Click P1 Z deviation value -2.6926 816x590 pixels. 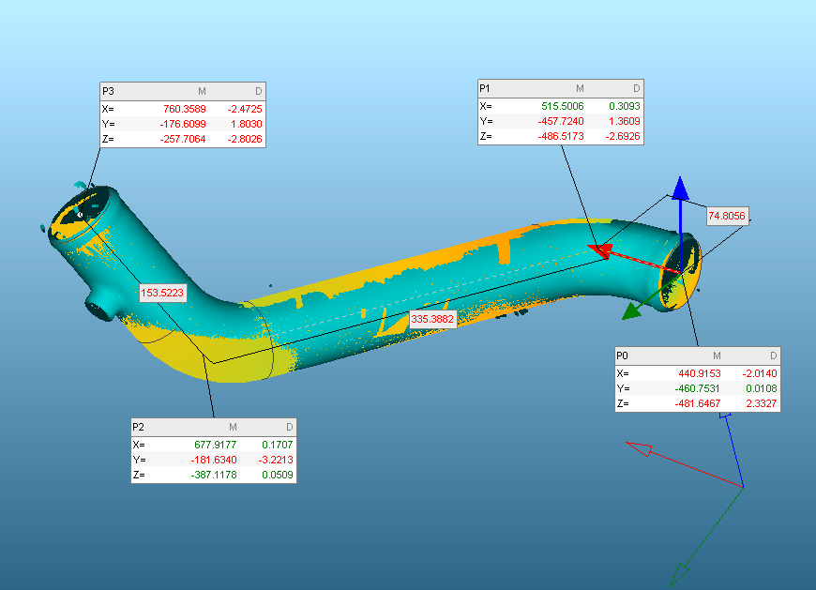(x=620, y=137)
